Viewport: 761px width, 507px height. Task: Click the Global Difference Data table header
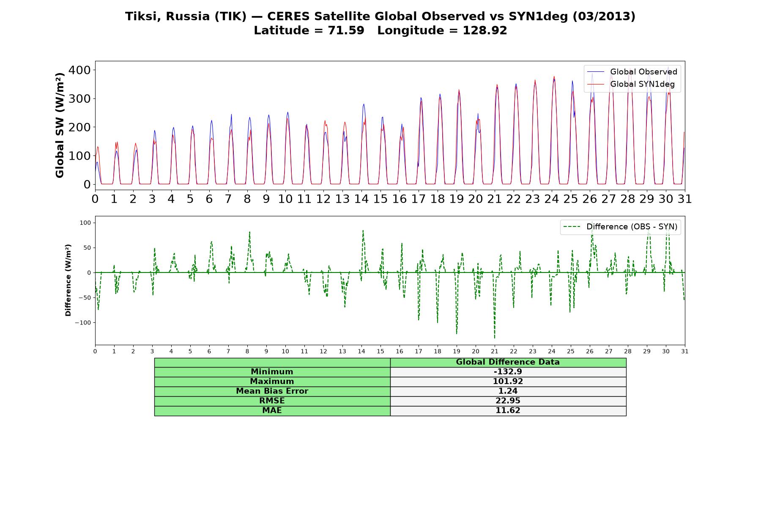tap(508, 363)
